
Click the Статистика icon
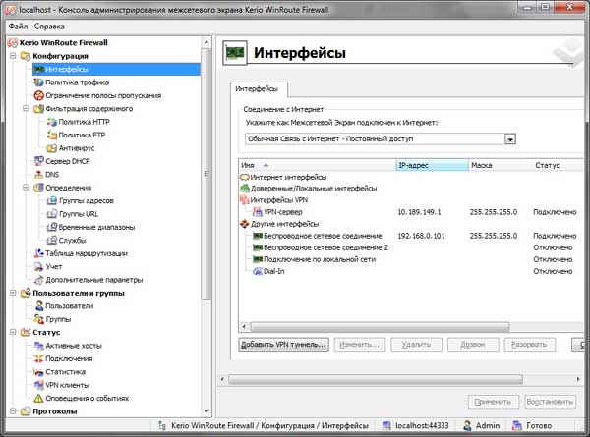pos(38,371)
